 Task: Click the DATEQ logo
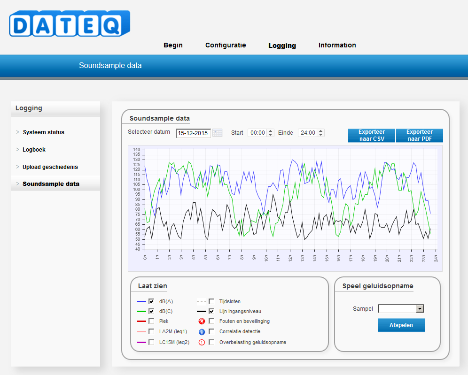[70, 23]
